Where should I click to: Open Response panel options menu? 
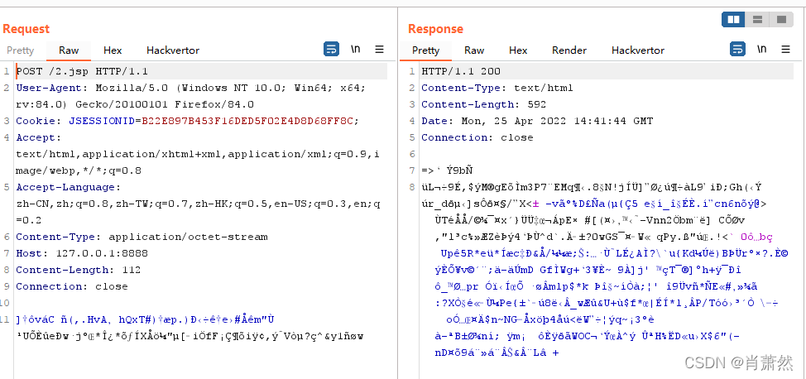tap(785, 50)
